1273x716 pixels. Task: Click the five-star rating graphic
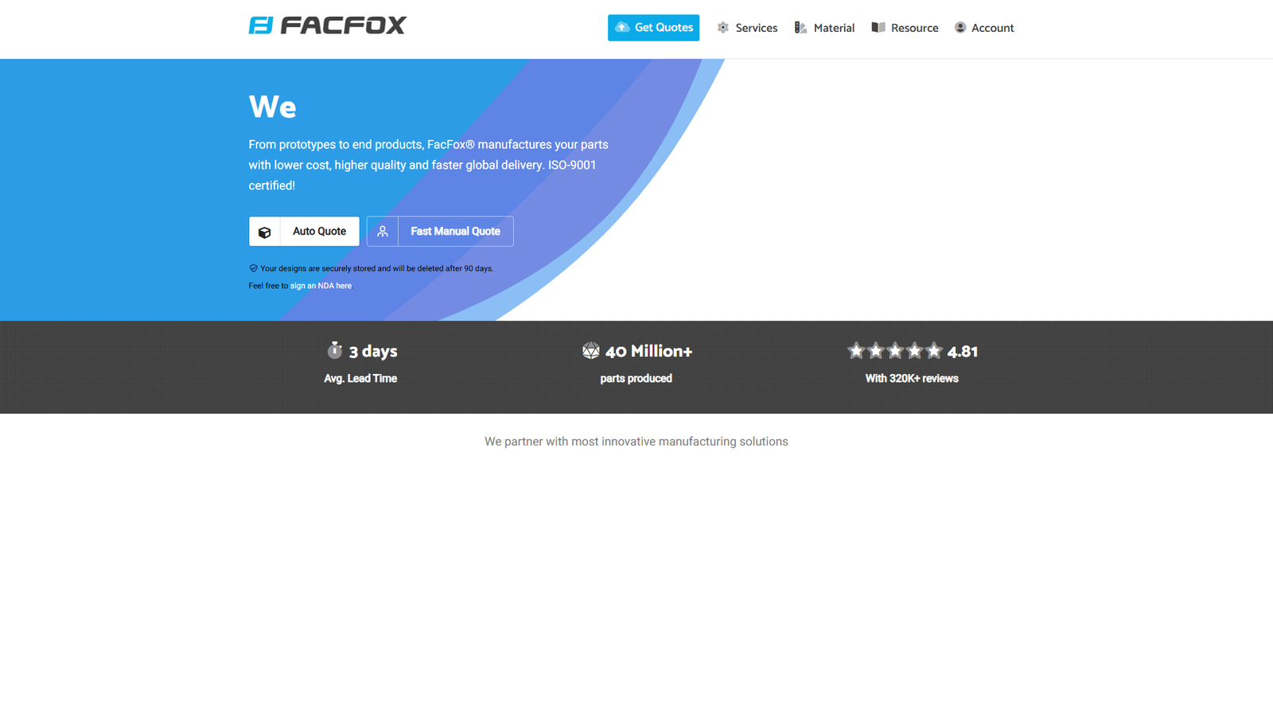click(x=894, y=351)
